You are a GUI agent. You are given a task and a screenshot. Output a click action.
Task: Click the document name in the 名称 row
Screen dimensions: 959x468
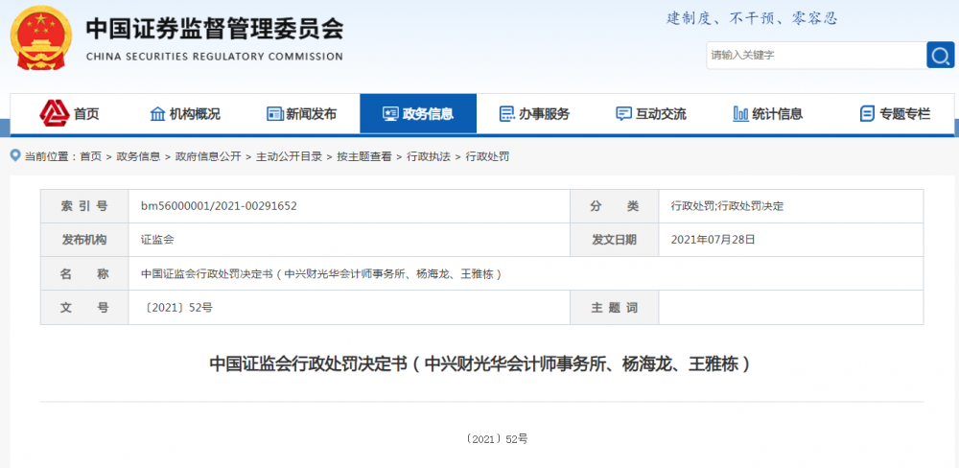[x=321, y=274]
